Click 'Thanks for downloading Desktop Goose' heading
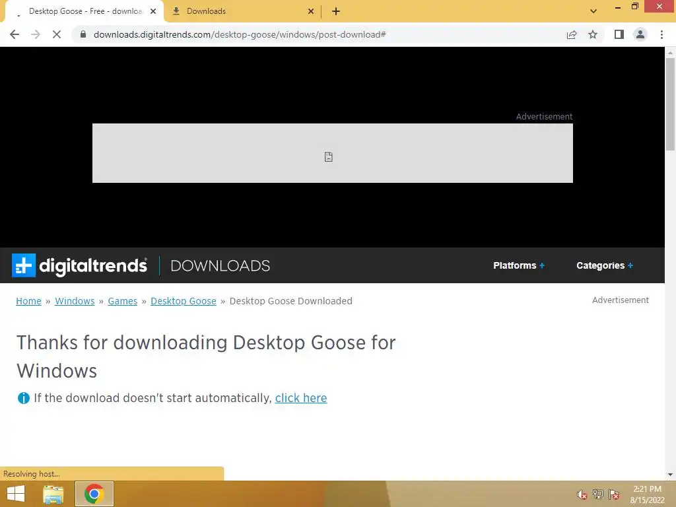676x507 pixels. pos(206,356)
